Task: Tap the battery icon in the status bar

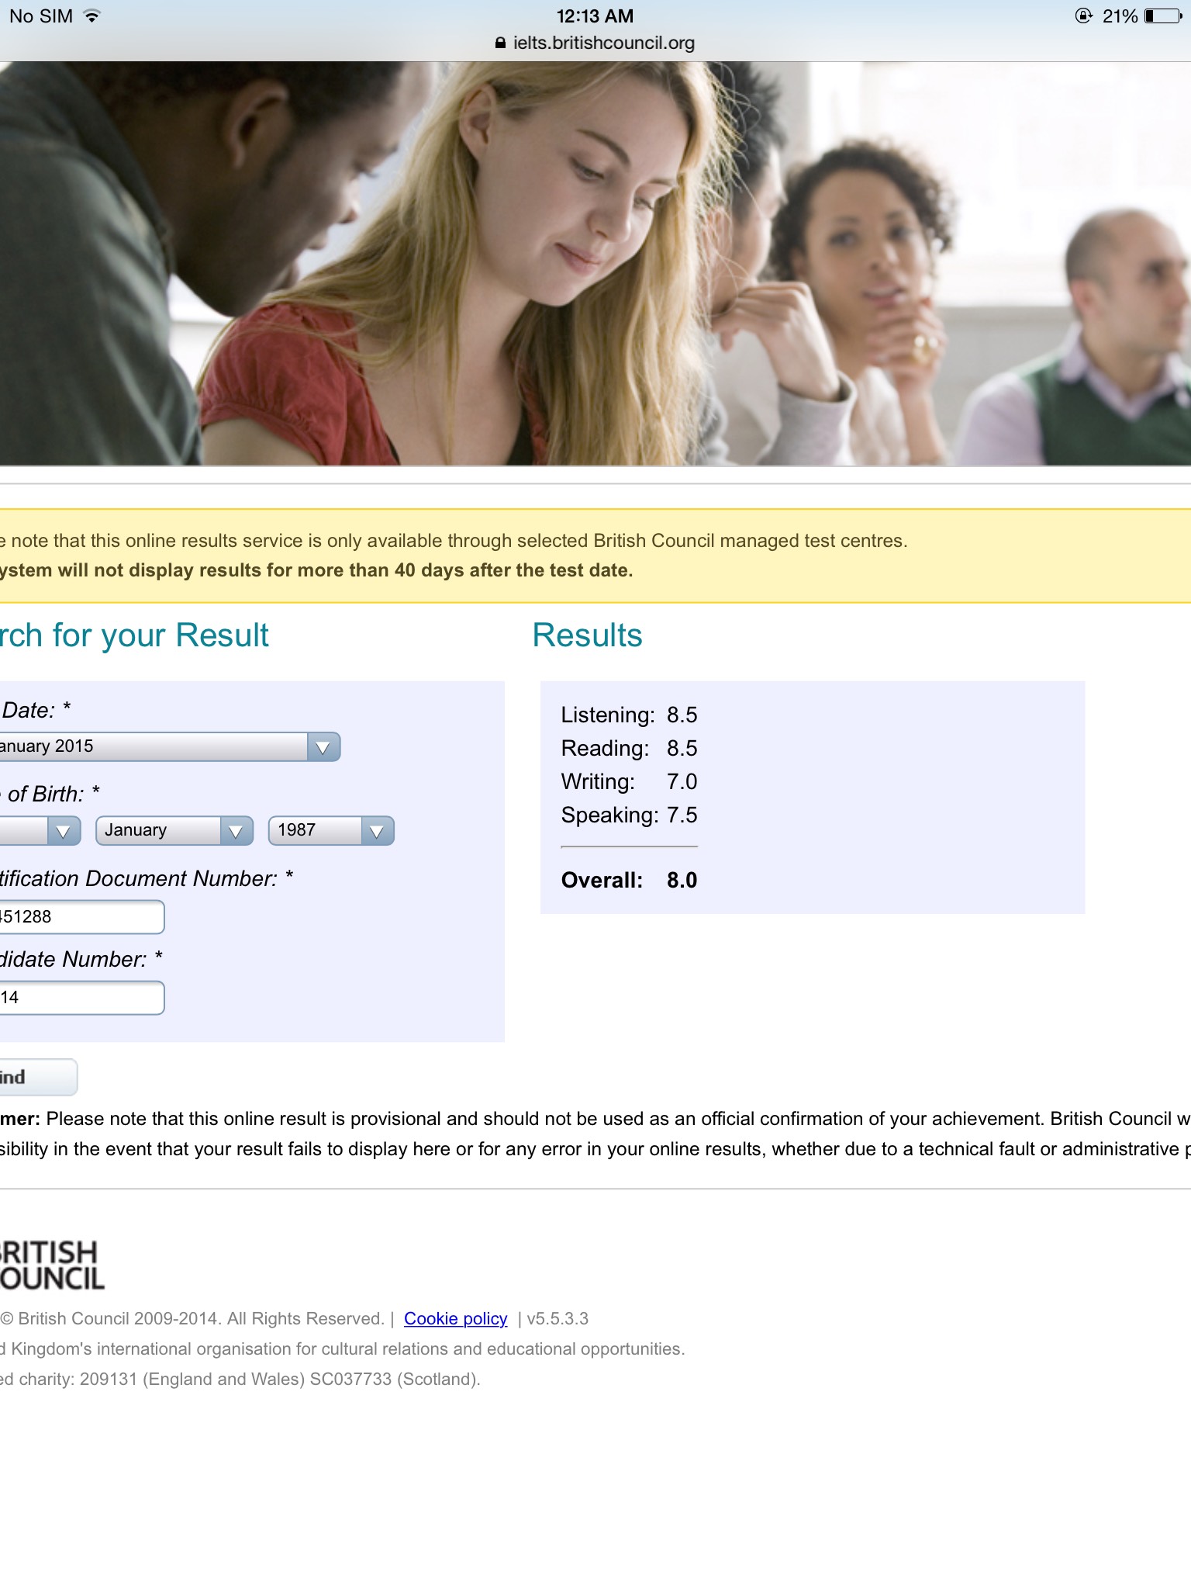Action: pos(1164,16)
